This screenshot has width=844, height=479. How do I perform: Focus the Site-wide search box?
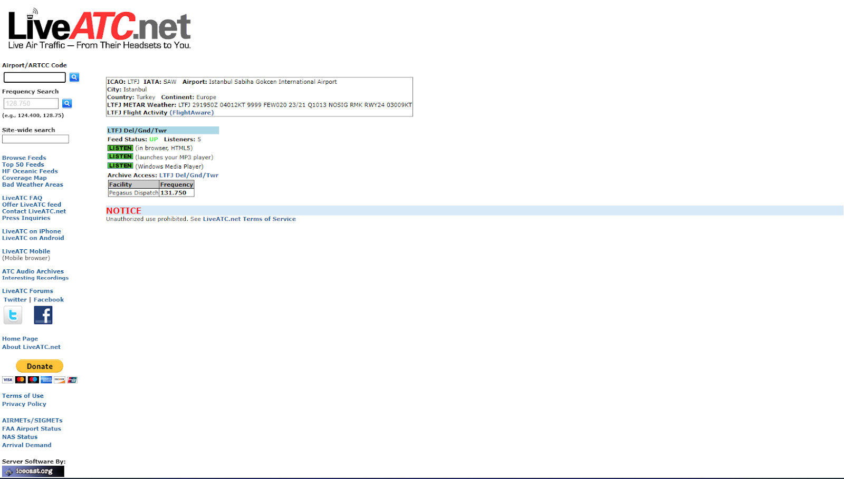(x=35, y=139)
